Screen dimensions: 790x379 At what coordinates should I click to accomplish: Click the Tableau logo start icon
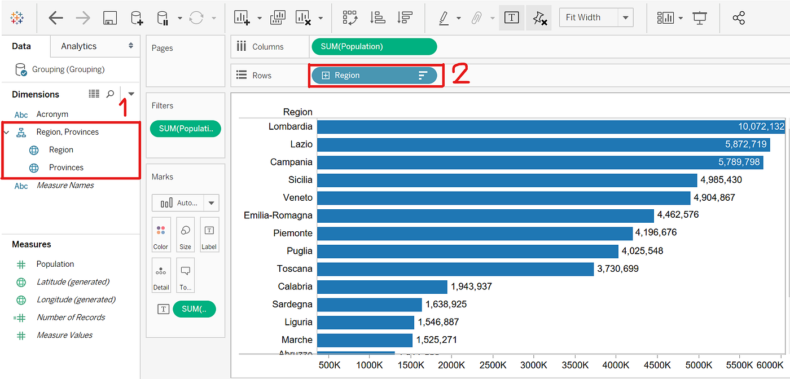pyautogui.click(x=17, y=18)
